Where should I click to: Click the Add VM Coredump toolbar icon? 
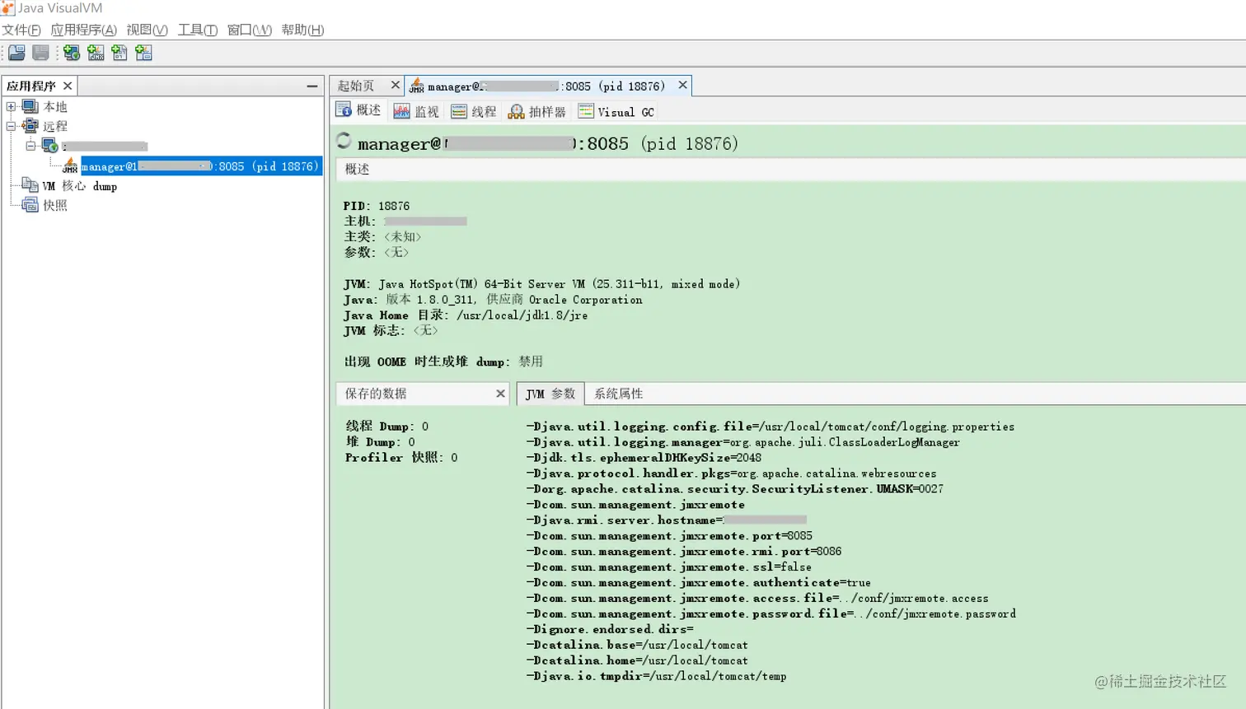click(119, 53)
